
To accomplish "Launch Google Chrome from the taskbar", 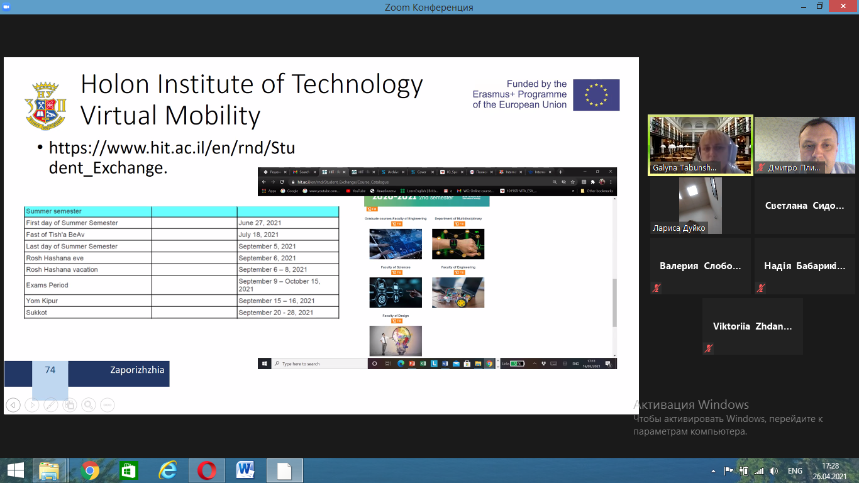I will [90, 470].
